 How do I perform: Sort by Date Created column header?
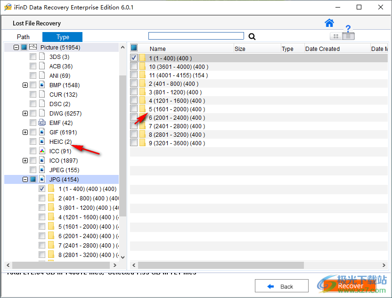337,49
